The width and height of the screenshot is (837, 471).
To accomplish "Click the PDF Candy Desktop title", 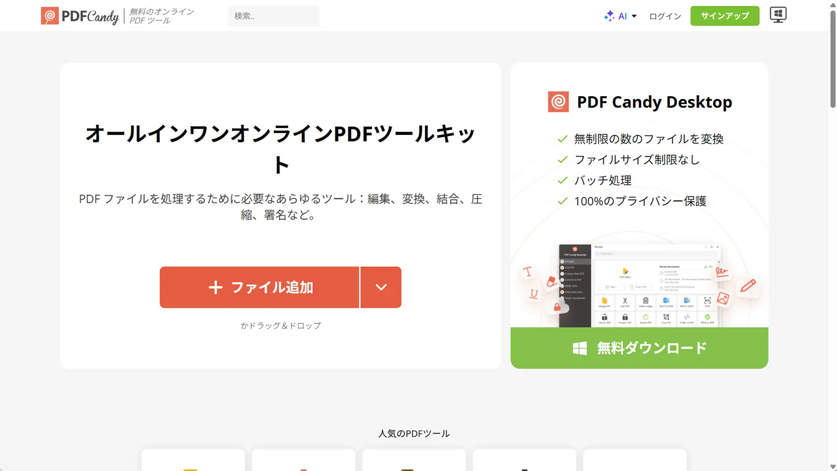I will 654,102.
